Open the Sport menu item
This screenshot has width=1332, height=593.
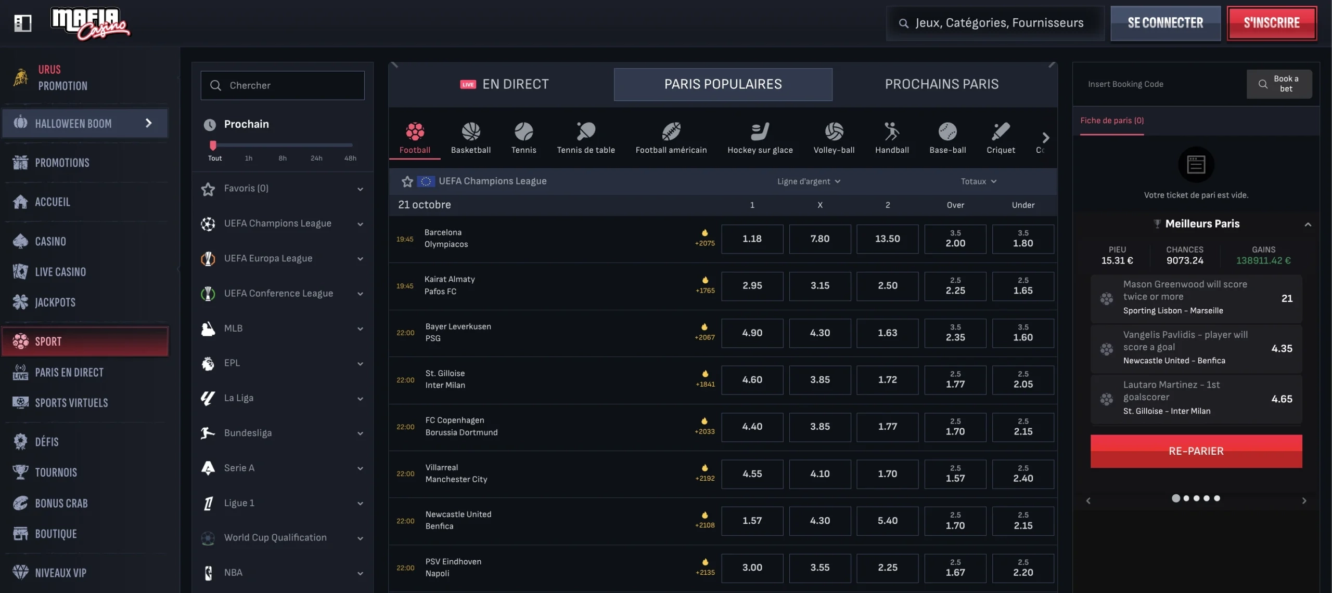[85, 341]
